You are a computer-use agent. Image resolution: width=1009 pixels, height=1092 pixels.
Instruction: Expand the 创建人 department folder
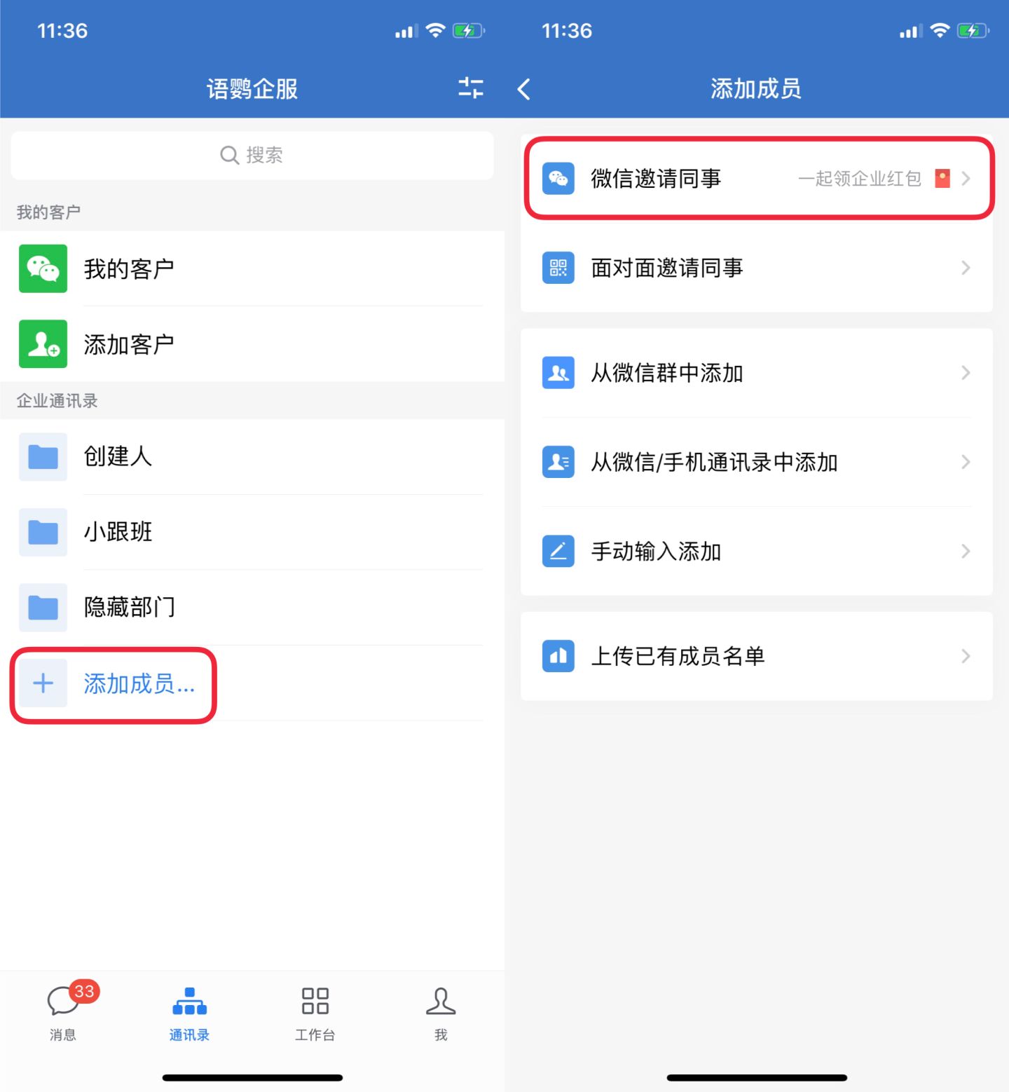point(43,457)
